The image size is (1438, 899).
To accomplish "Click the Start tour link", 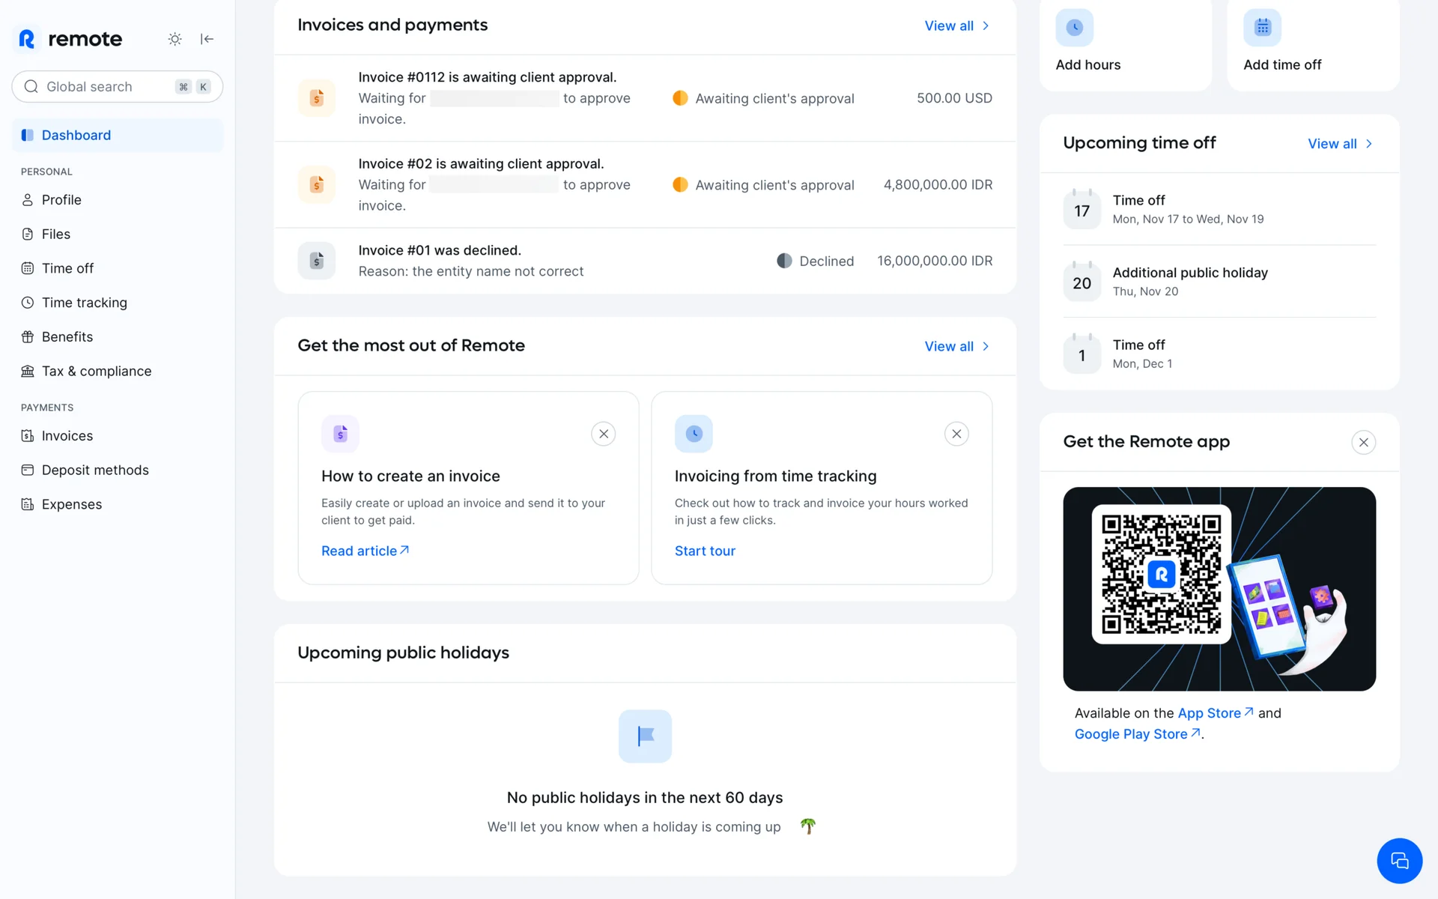I will coord(705,551).
